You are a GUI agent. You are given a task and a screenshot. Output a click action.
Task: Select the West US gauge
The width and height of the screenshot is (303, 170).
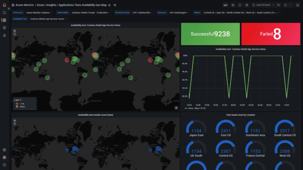point(285,149)
